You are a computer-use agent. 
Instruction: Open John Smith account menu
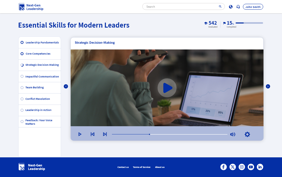[x=253, y=7]
